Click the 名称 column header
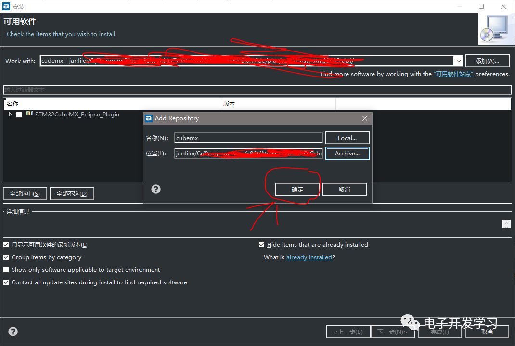The width and height of the screenshot is (515, 346). (112, 104)
